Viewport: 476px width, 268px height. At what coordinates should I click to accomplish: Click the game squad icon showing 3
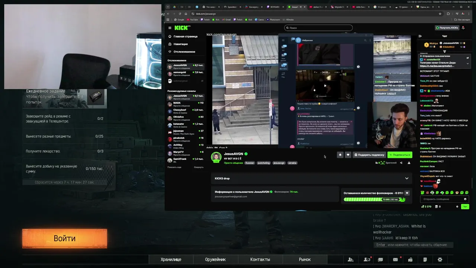tap(367, 259)
